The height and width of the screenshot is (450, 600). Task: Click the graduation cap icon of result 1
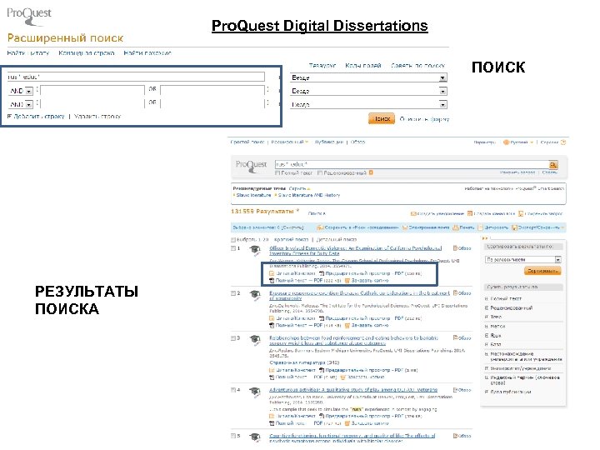(255, 250)
